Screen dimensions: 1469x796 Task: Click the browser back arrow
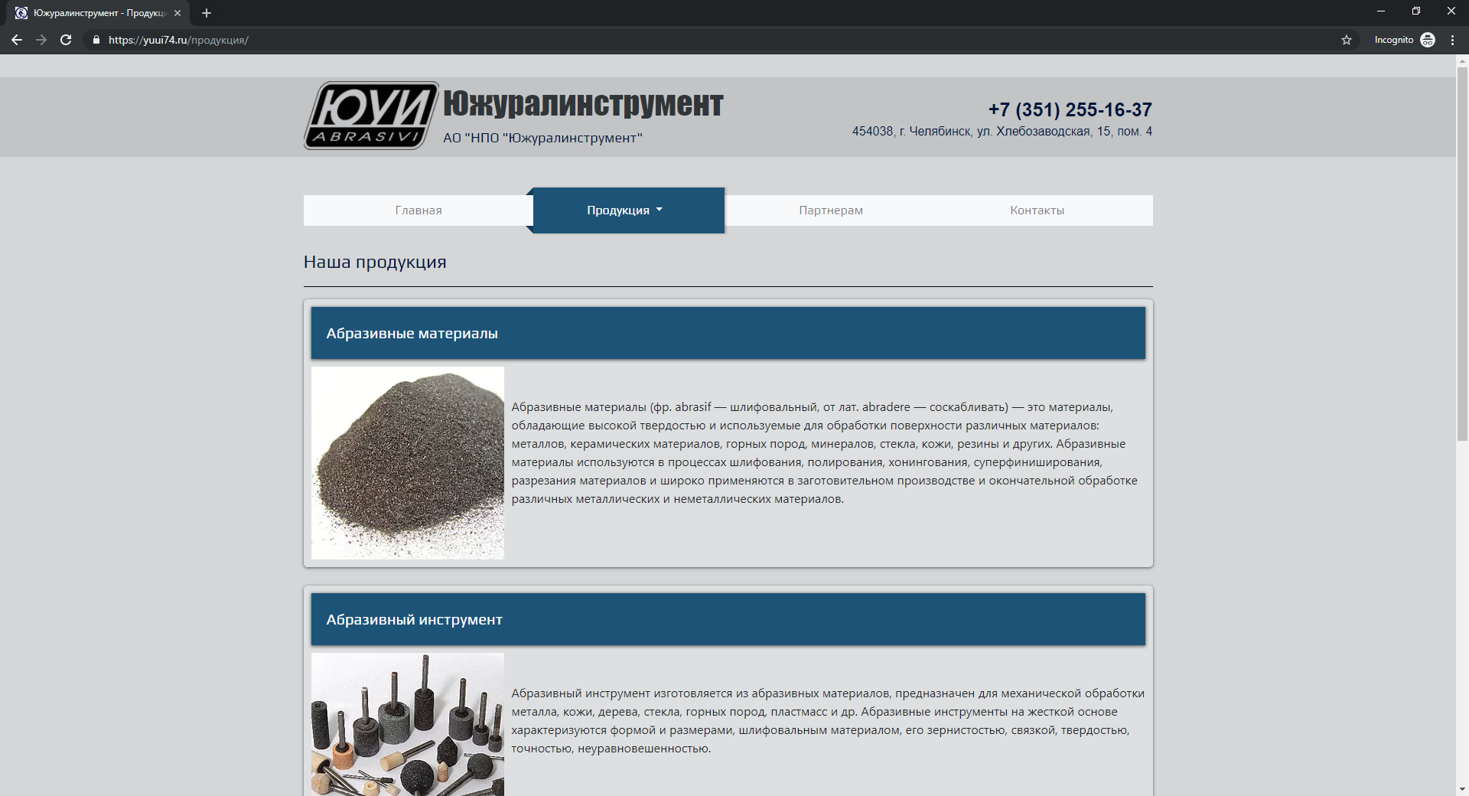point(17,40)
